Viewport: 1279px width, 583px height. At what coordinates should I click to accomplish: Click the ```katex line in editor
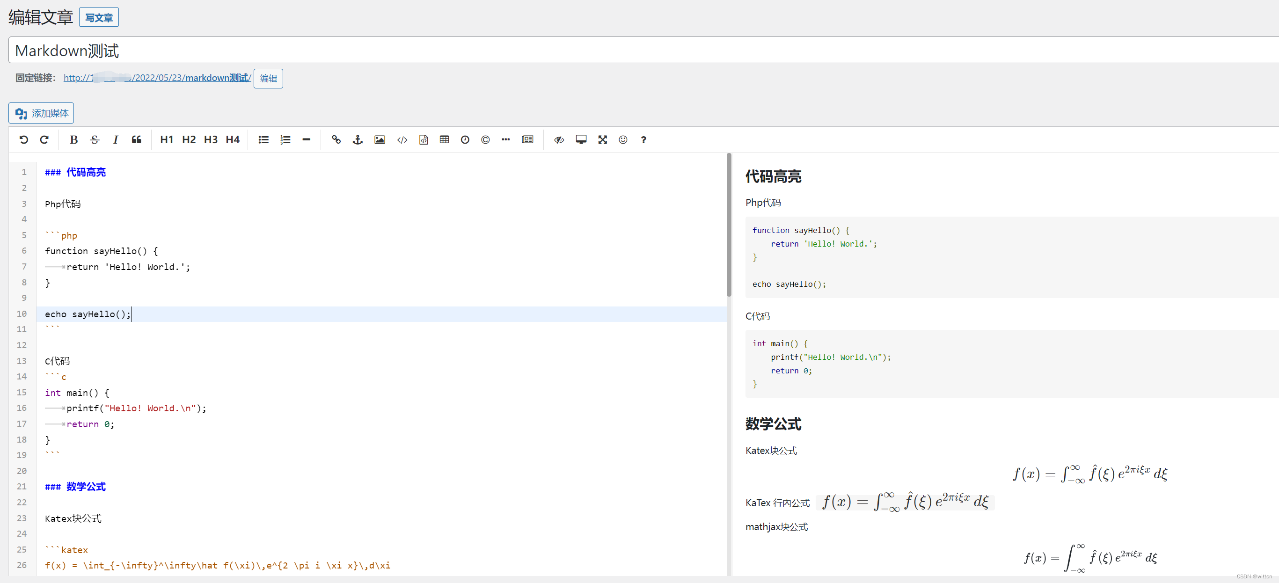click(x=66, y=550)
